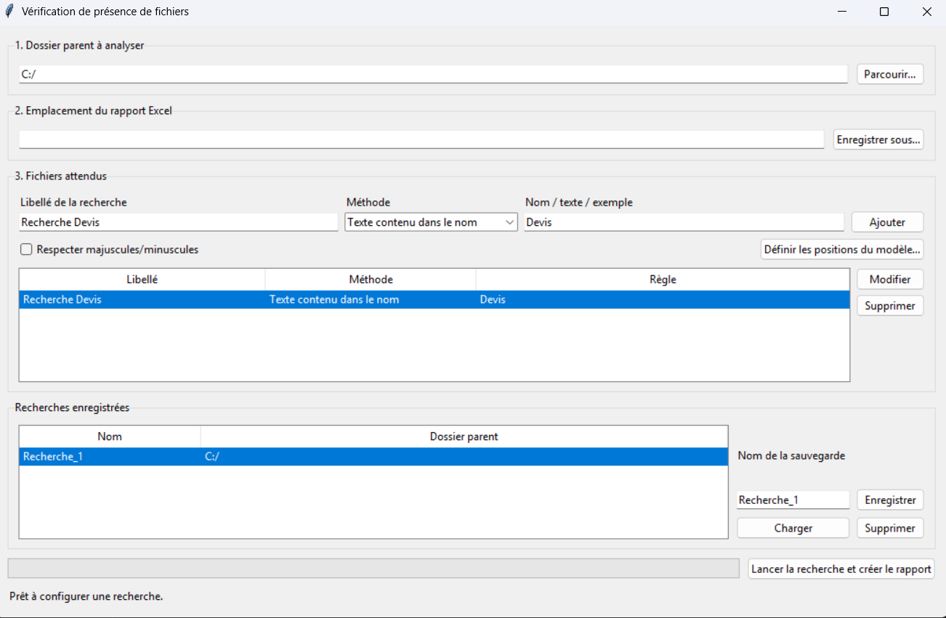Click the Dossier parent column header
This screenshot has width=946, height=618.
click(464, 436)
